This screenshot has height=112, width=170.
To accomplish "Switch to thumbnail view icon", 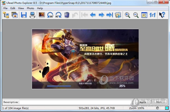I will [14, 15].
